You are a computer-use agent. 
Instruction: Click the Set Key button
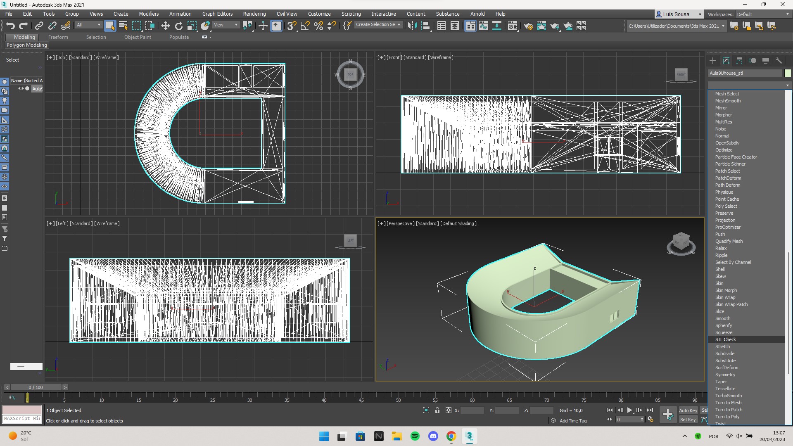click(688, 420)
